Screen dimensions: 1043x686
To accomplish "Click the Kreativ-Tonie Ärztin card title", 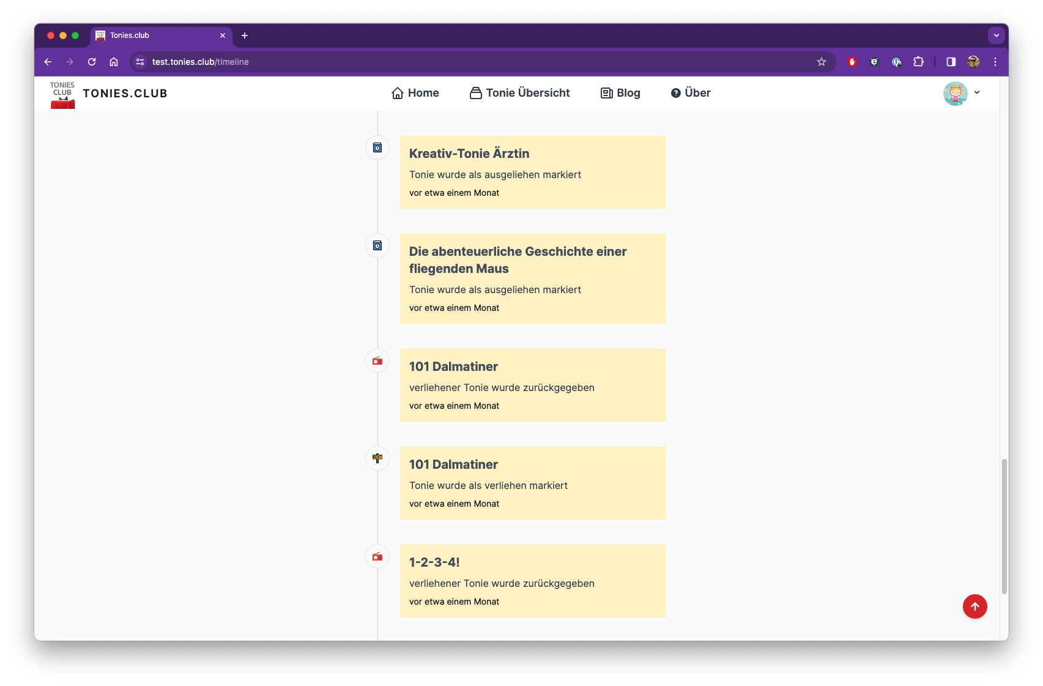I will [x=469, y=154].
